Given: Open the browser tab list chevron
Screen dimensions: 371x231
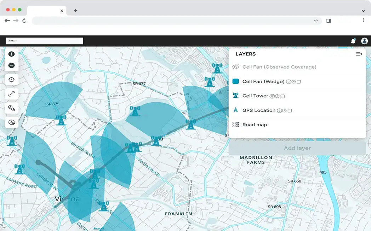Looking at the screenshot, I should tap(363, 11).
